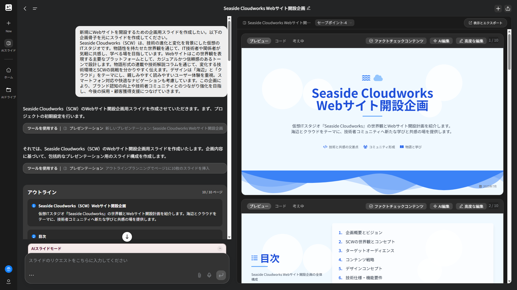
Task: Click the plus icon at top right
Action: [498, 9]
